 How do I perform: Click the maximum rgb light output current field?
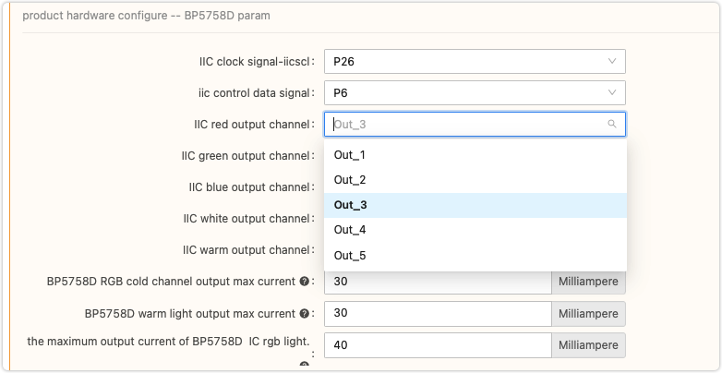click(x=438, y=345)
